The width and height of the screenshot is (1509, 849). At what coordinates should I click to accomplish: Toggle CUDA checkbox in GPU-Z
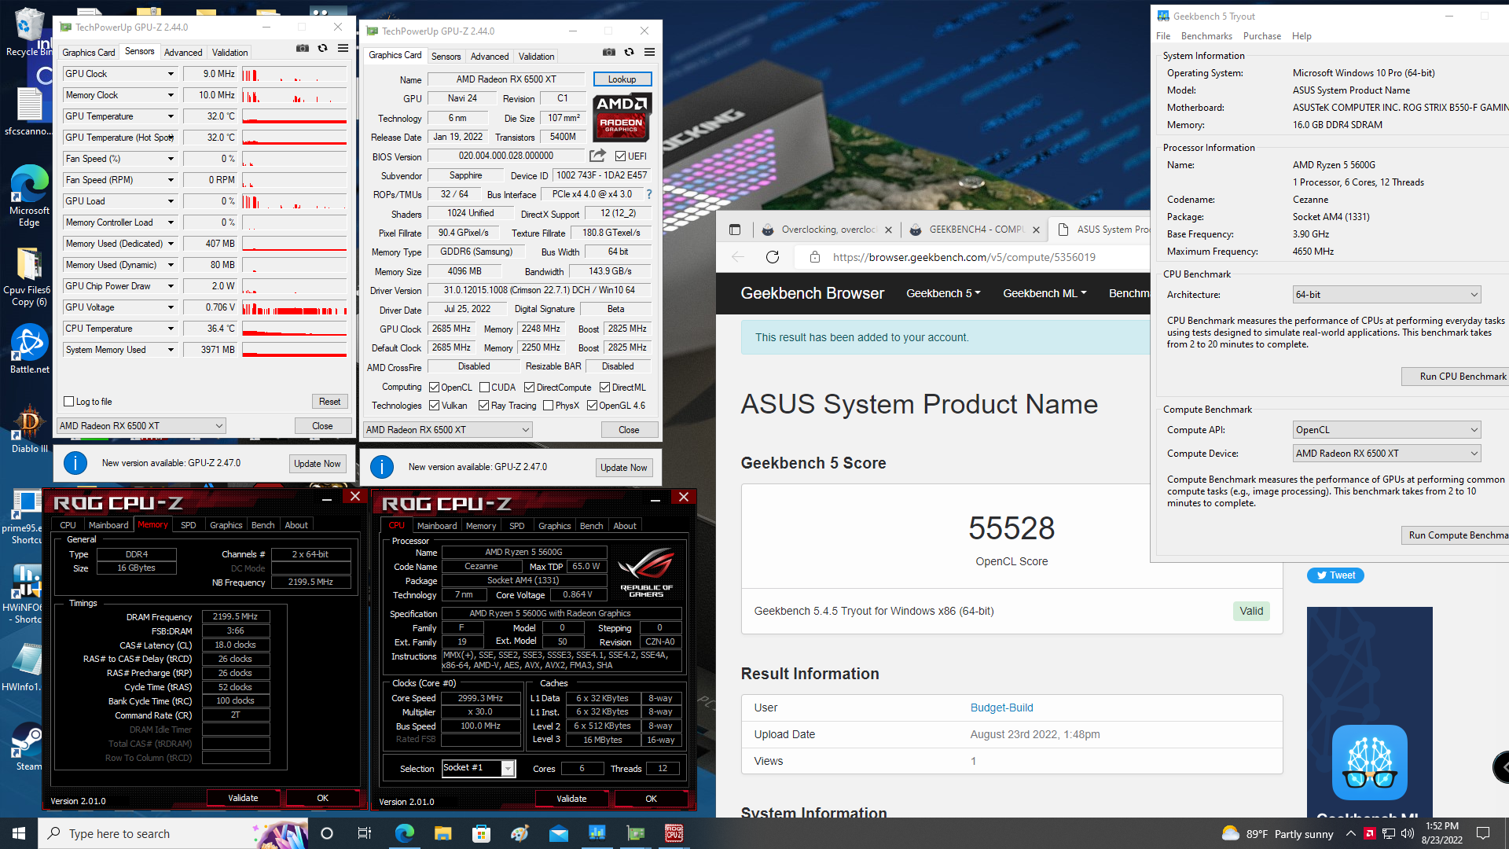(x=484, y=388)
